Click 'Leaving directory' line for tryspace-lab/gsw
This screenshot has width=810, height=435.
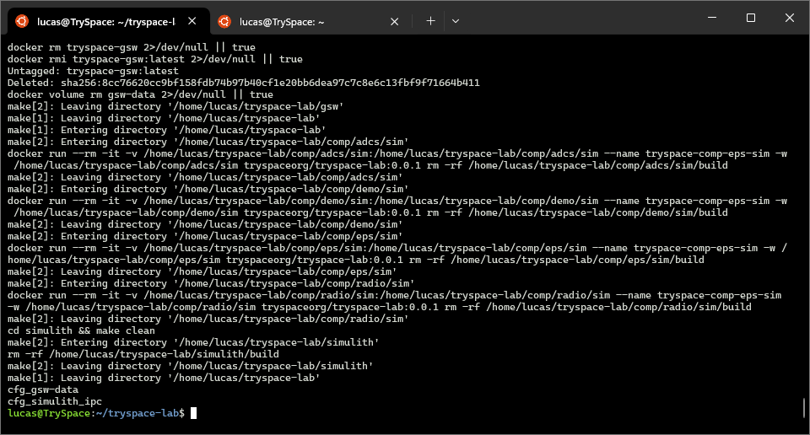[175, 107]
